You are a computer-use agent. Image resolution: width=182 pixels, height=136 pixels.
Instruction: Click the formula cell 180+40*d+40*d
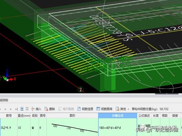[x=118, y=127]
